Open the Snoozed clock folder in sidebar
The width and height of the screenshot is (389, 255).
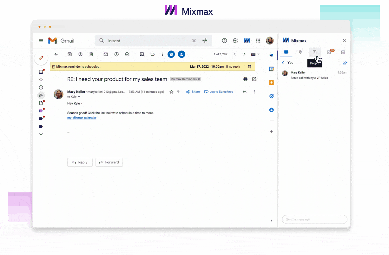coord(41,87)
